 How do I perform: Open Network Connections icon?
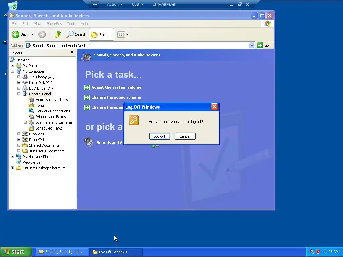(x=31, y=111)
